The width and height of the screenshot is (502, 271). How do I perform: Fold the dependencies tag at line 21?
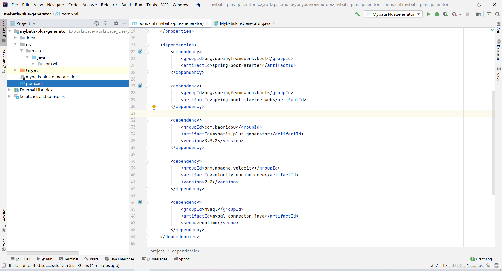click(x=147, y=45)
